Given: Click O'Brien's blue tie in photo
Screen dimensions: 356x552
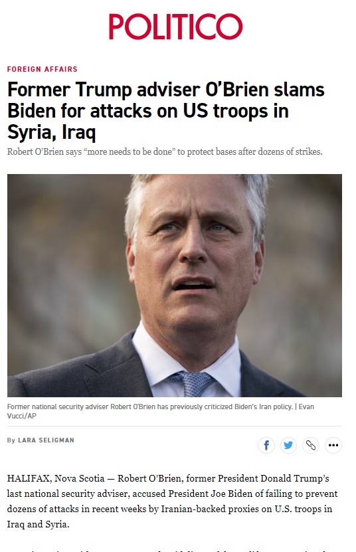Looking at the screenshot, I should (x=192, y=384).
